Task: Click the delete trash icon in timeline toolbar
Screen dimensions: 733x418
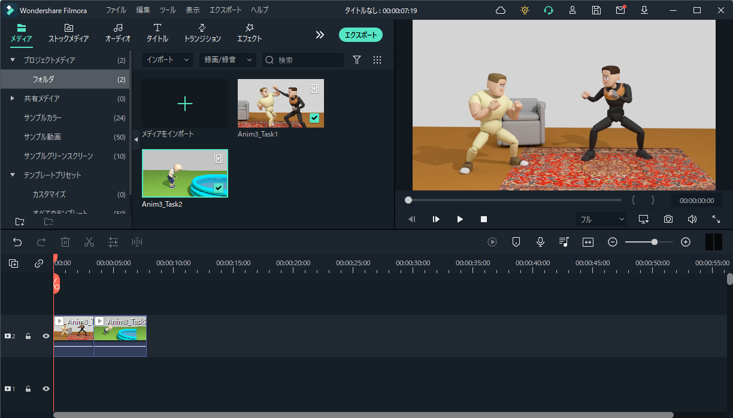Action: coord(65,242)
